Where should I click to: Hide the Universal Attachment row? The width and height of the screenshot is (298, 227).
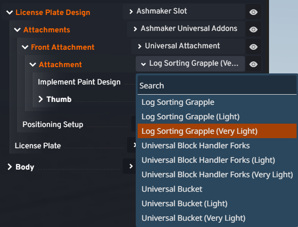click(x=253, y=47)
